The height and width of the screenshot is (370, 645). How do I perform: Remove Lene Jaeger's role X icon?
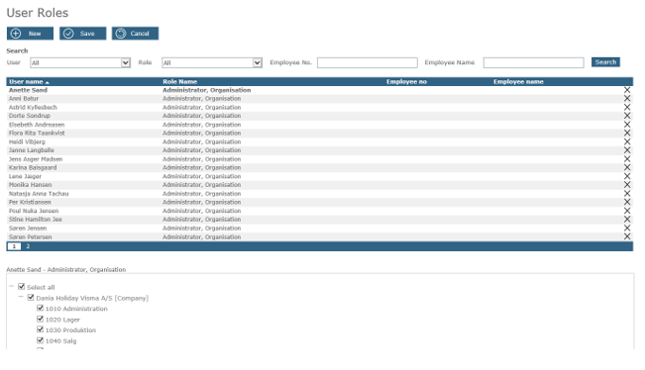coord(627,176)
